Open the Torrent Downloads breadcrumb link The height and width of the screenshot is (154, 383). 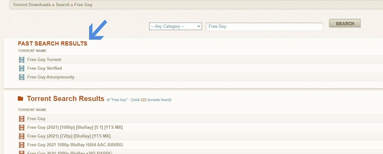click(x=32, y=5)
